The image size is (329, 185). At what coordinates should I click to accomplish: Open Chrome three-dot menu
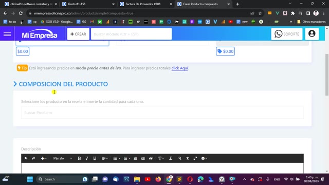(324, 13)
